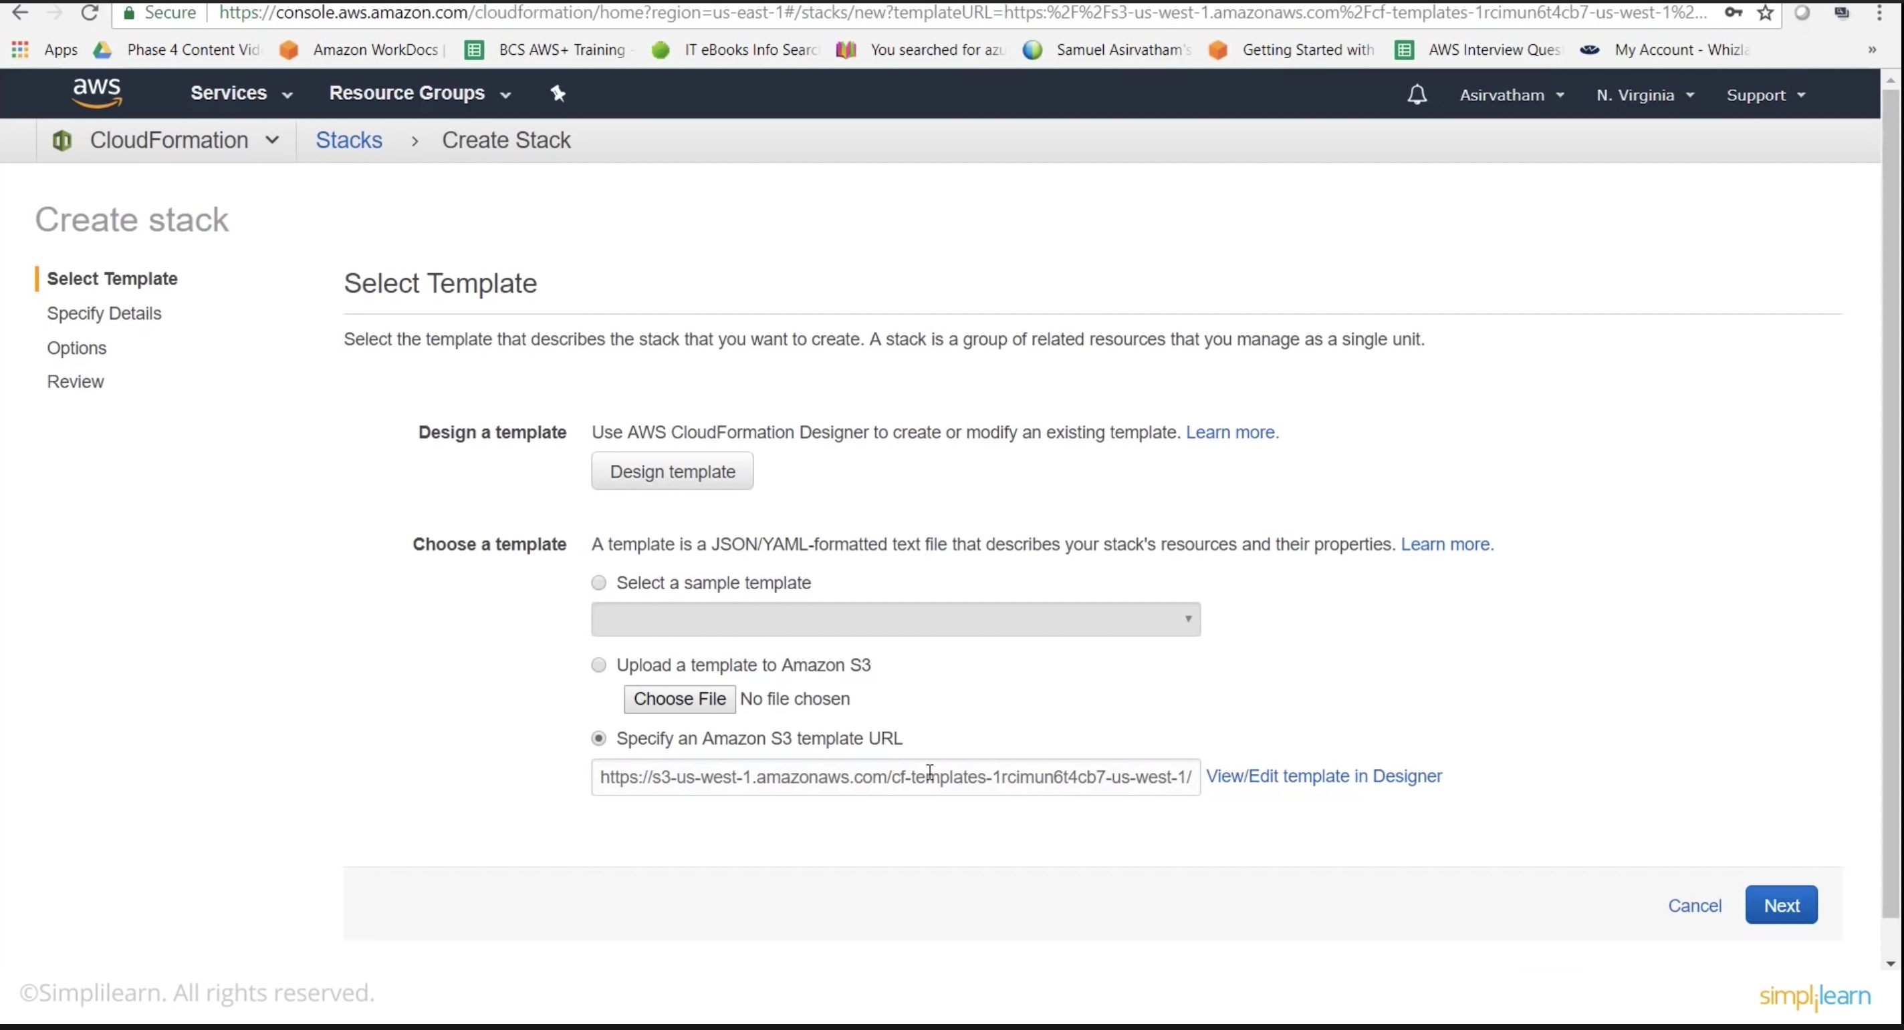Viewport: 1904px width, 1030px height.
Task: Expand the Services dropdown menu
Action: click(x=241, y=94)
